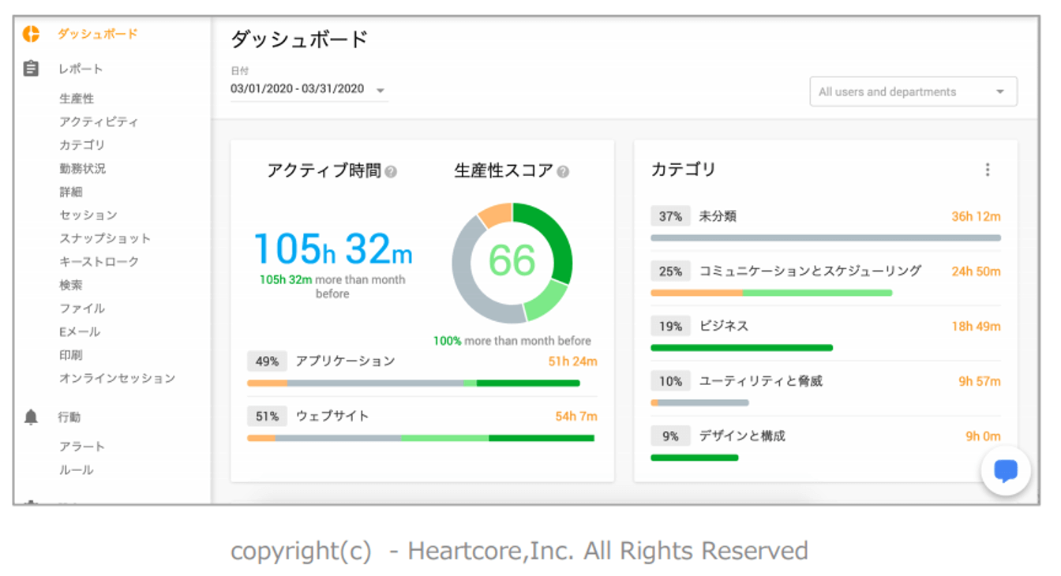The width and height of the screenshot is (1061, 576).
Task: Open the キーストローク report
Action: pyautogui.click(x=99, y=261)
